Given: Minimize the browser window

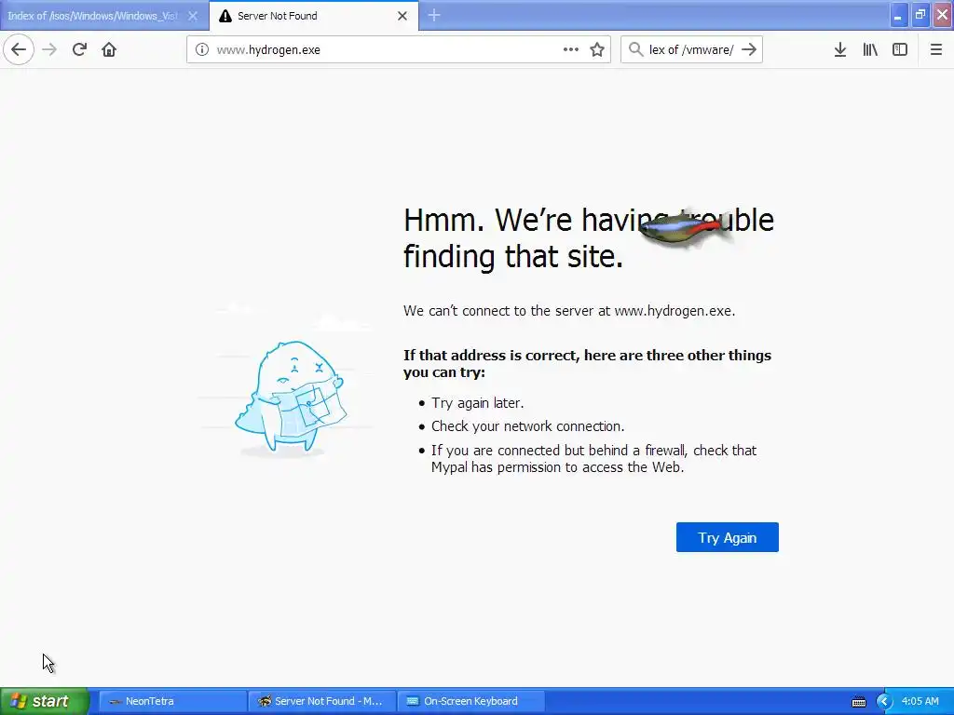Looking at the screenshot, I should [x=898, y=15].
